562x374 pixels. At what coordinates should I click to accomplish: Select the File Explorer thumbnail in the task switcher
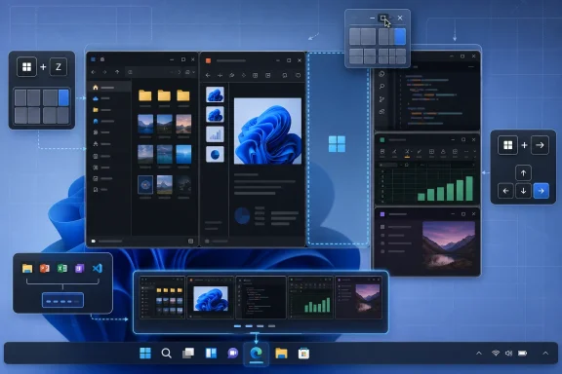162,297
